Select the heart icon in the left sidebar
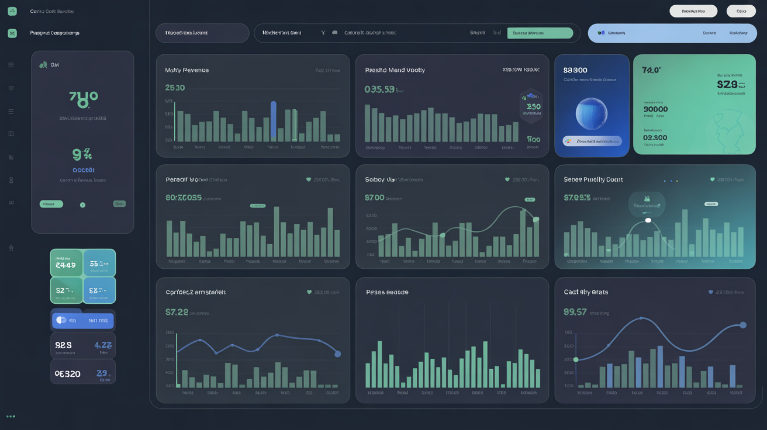 click(x=11, y=88)
